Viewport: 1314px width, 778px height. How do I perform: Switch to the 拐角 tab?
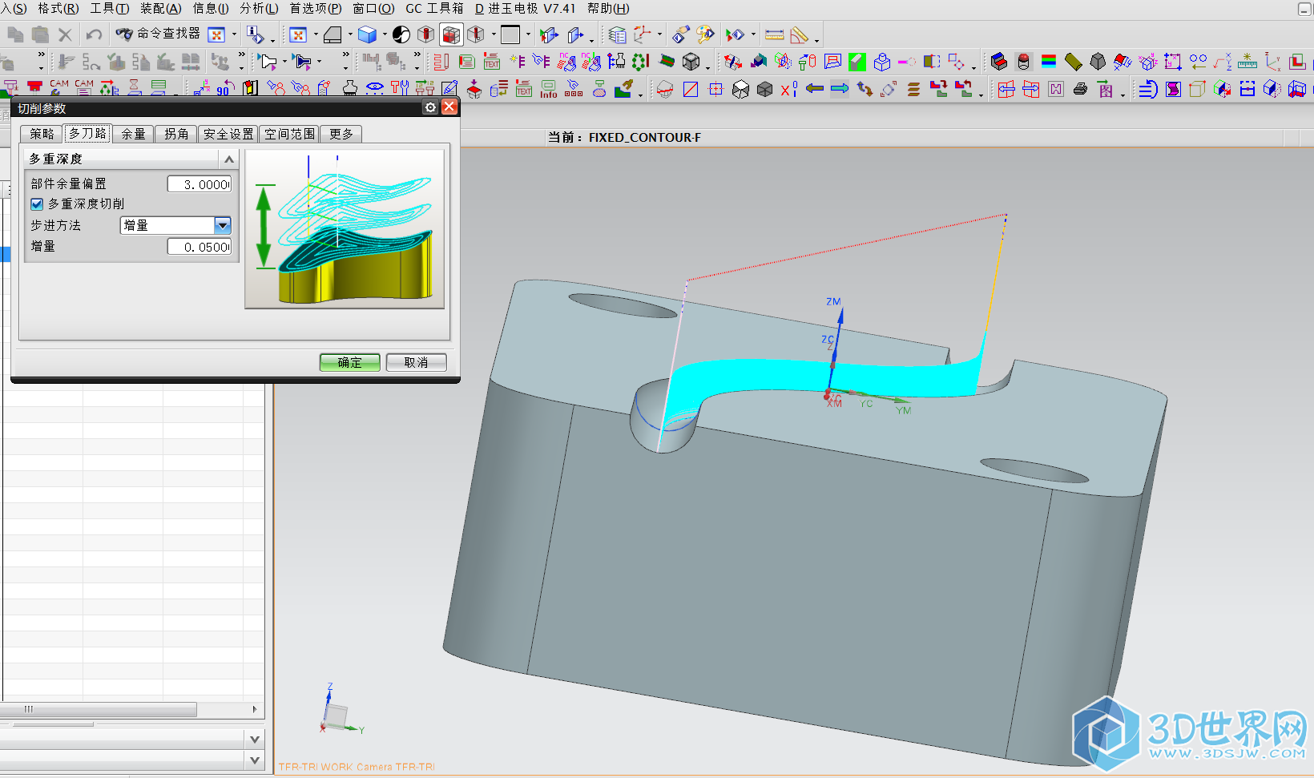coord(176,134)
